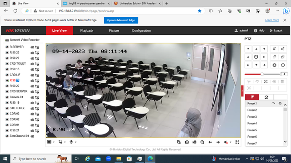
Task: Enter full screen view
Action: 237,142
